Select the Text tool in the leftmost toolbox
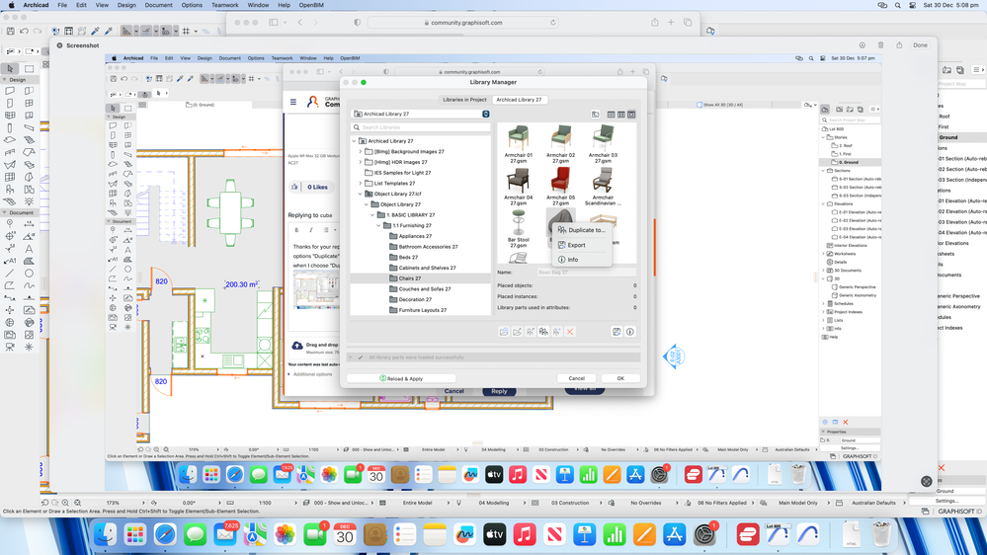 [x=29, y=249]
